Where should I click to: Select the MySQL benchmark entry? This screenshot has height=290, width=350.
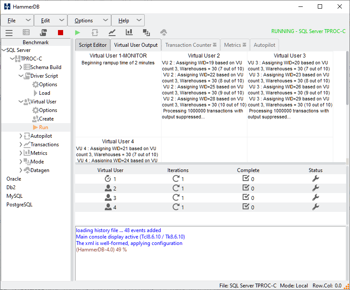pos(14,196)
